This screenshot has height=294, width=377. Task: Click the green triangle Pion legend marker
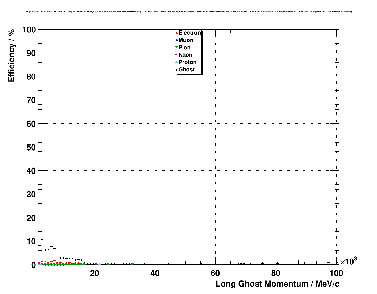pos(177,48)
